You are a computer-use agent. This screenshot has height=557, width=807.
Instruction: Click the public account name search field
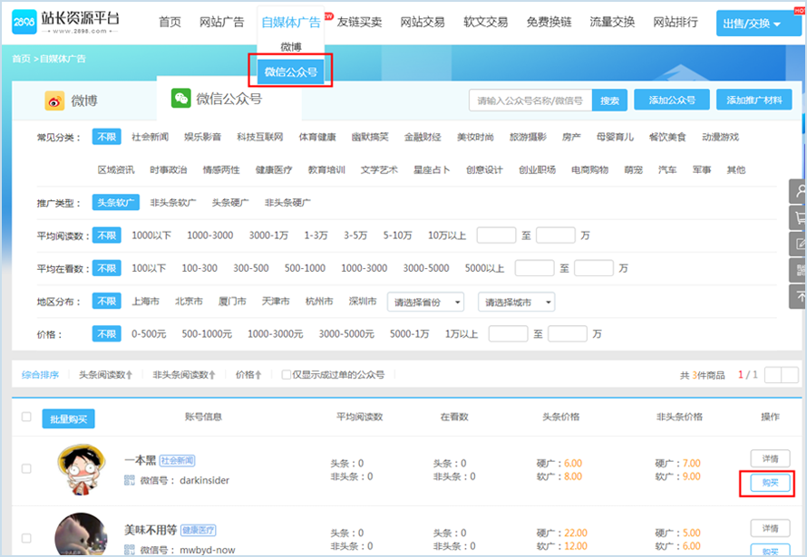[x=530, y=101]
